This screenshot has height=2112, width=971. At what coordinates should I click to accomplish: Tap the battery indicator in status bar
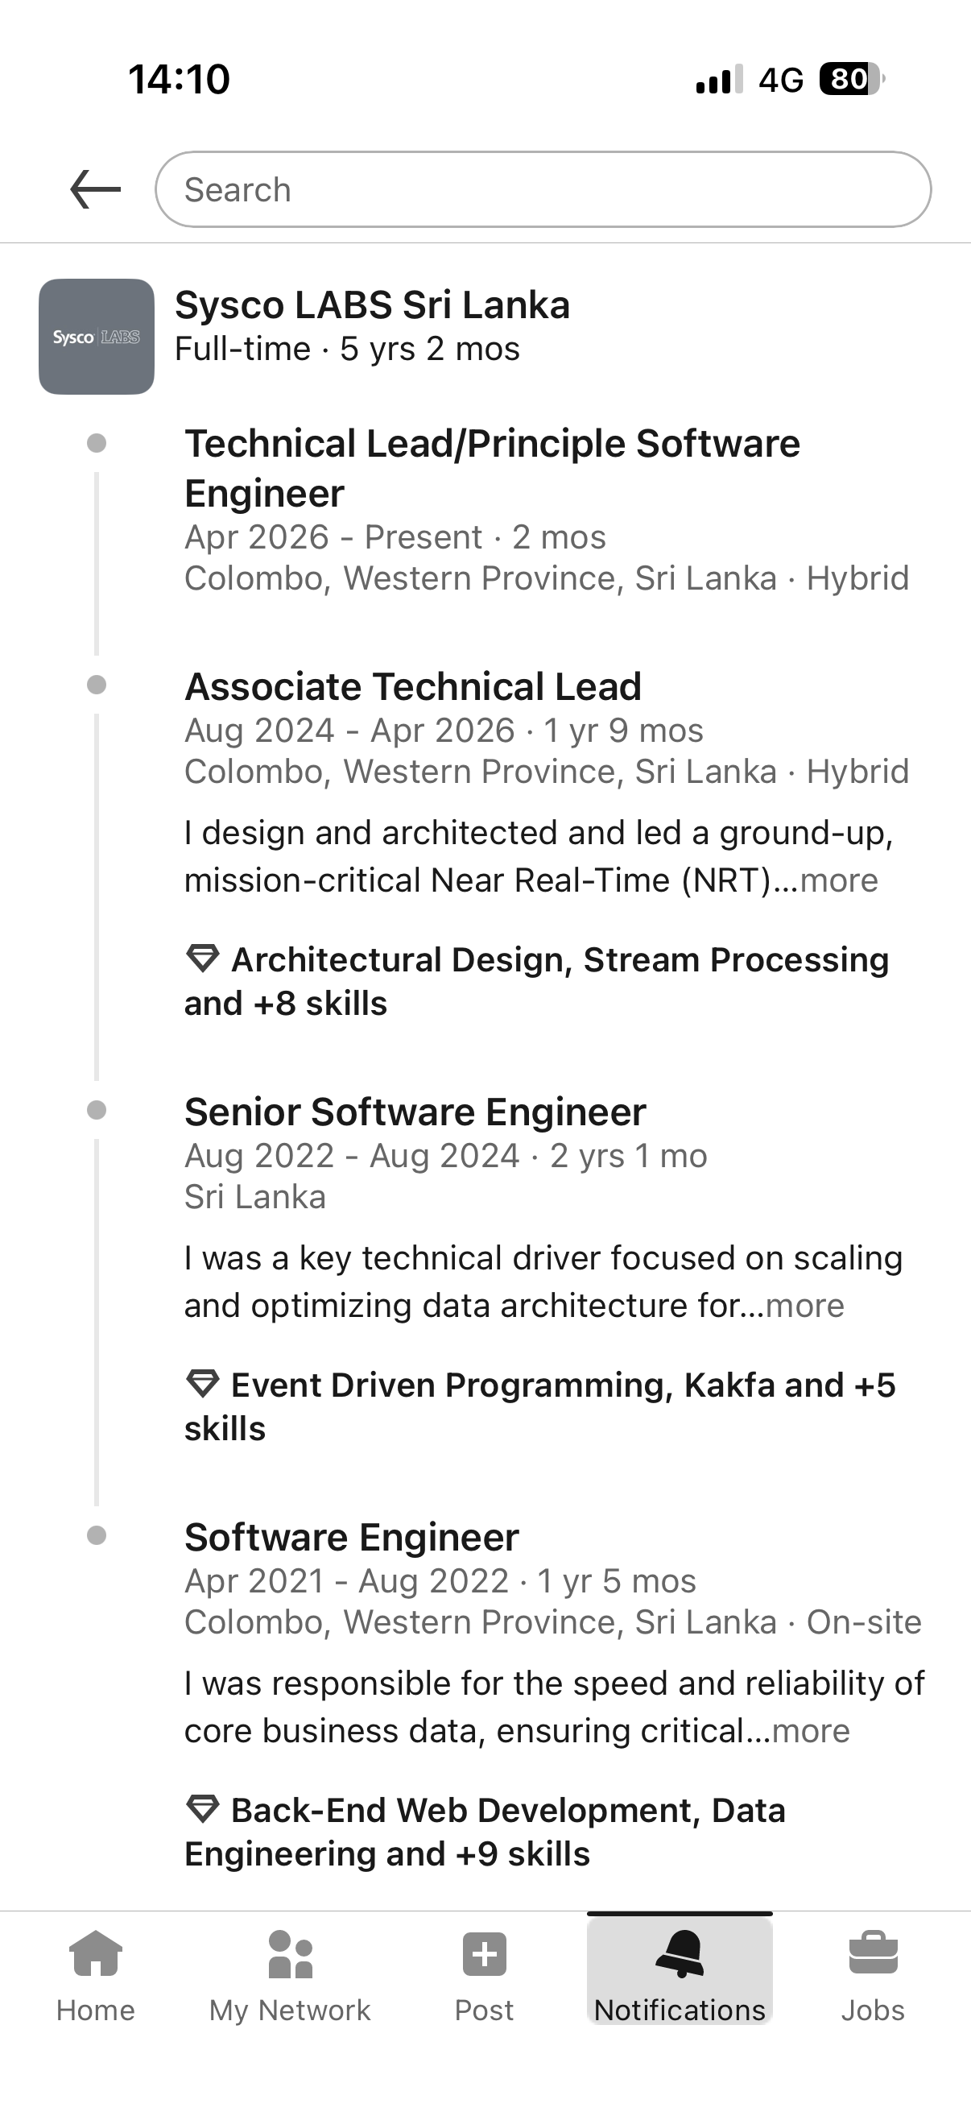point(852,80)
